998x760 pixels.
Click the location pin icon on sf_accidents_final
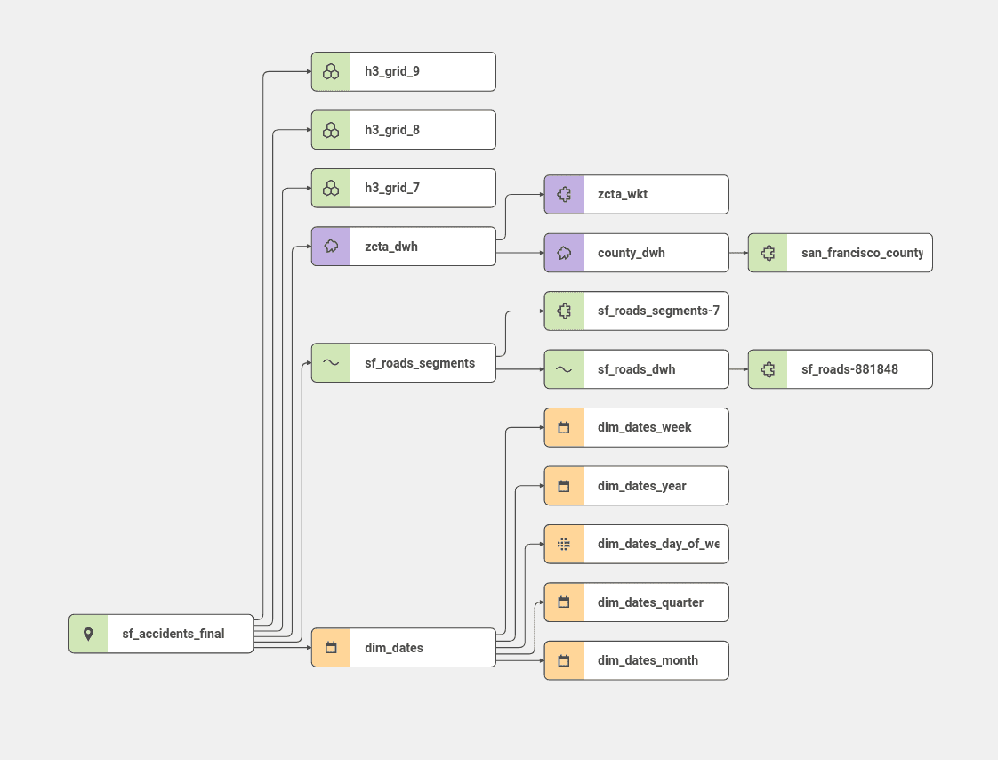coord(88,633)
